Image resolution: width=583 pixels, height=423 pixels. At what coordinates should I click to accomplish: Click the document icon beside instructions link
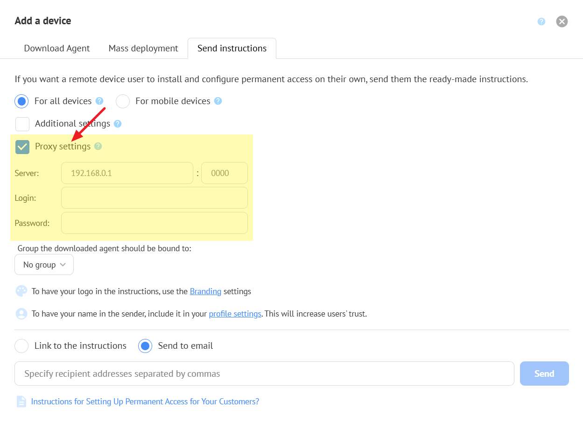point(21,402)
